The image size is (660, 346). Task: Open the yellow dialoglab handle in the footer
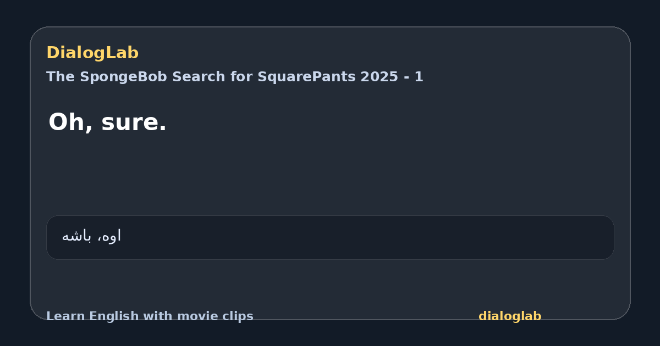(510, 316)
